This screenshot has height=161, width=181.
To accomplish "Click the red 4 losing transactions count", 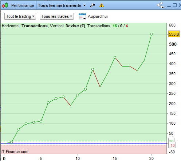I will [127, 26].
